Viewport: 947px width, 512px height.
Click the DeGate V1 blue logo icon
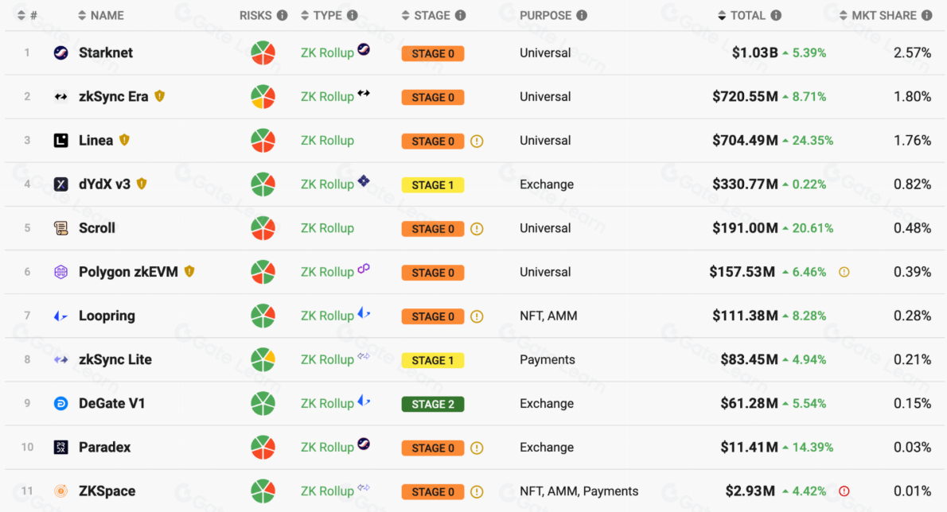click(x=60, y=404)
